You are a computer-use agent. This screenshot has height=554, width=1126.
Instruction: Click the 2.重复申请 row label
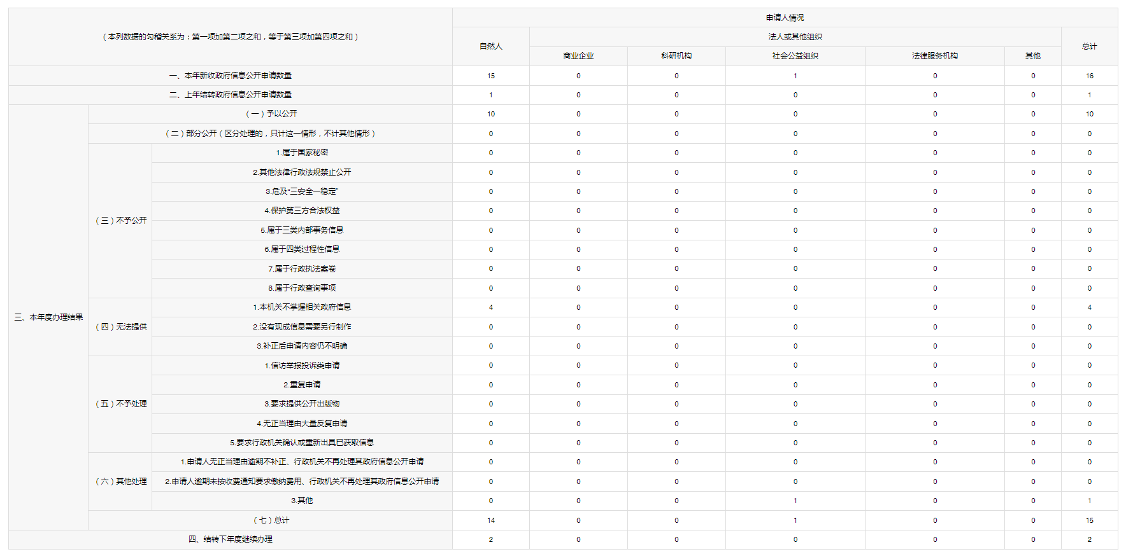(x=302, y=385)
